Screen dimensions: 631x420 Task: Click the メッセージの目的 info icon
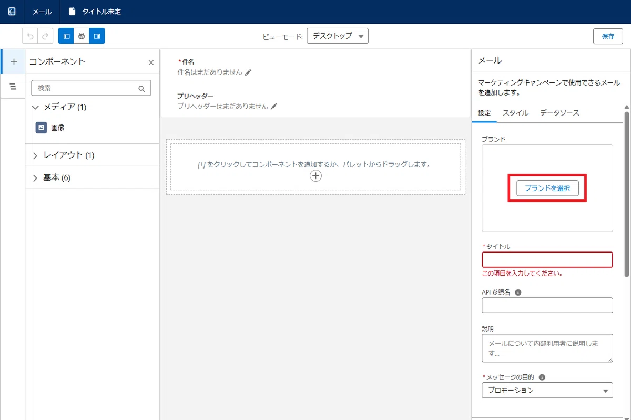click(542, 377)
